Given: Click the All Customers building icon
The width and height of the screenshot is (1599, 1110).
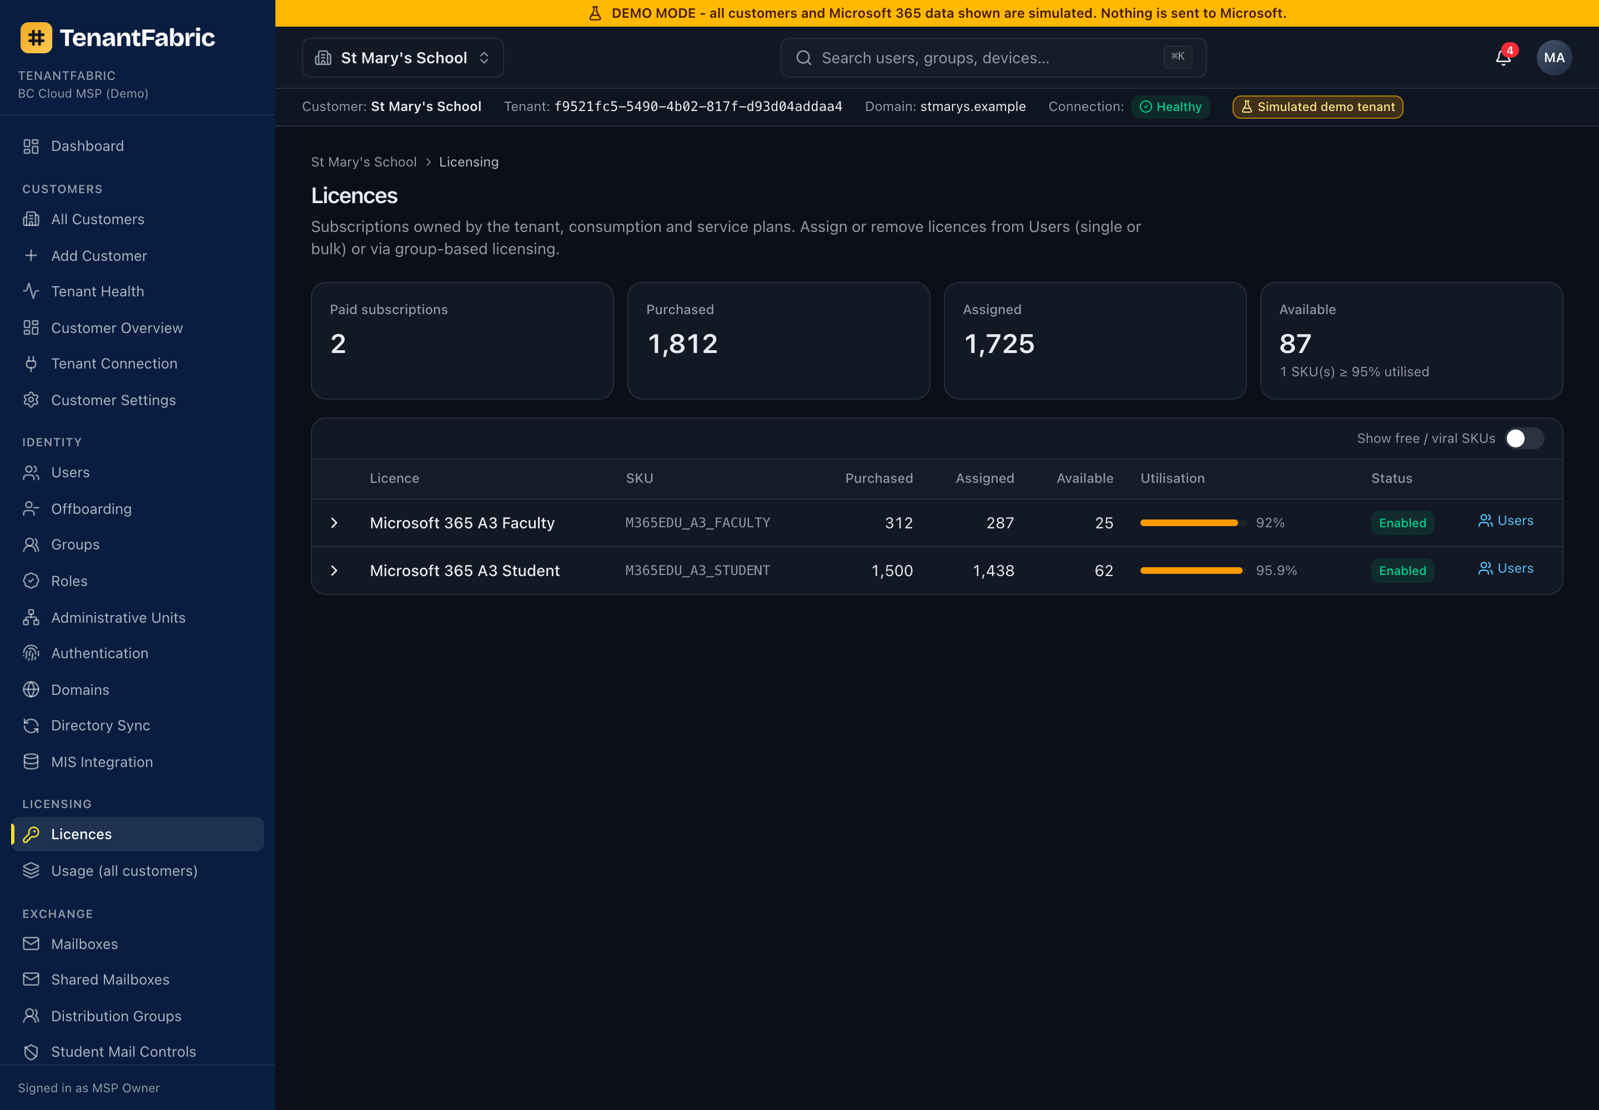Looking at the screenshot, I should (31, 219).
